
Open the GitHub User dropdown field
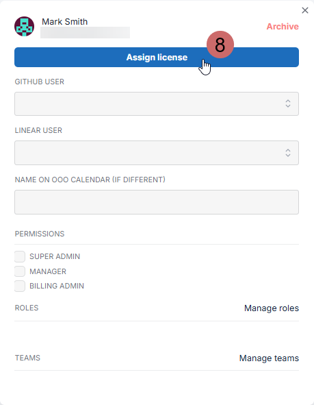click(x=157, y=103)
